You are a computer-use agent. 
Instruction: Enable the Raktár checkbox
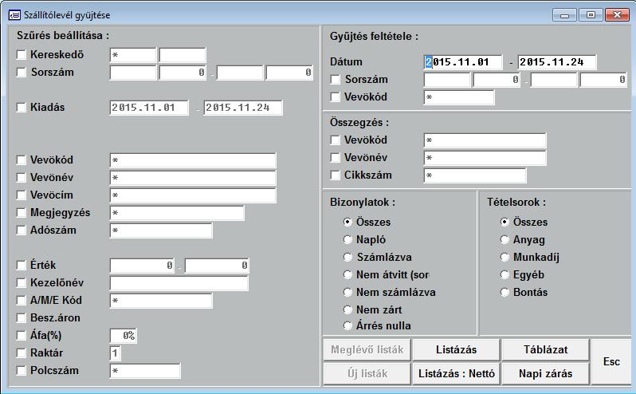[x=21, y=353]
